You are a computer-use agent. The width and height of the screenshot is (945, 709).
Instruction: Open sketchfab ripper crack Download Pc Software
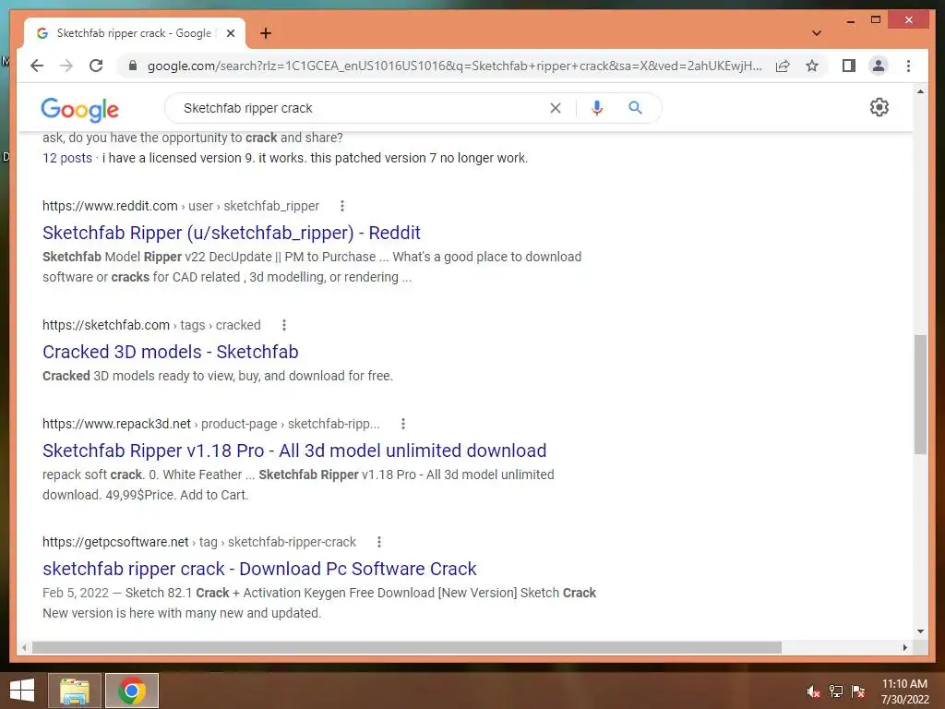pyautogui.click(x=259, y=569)
